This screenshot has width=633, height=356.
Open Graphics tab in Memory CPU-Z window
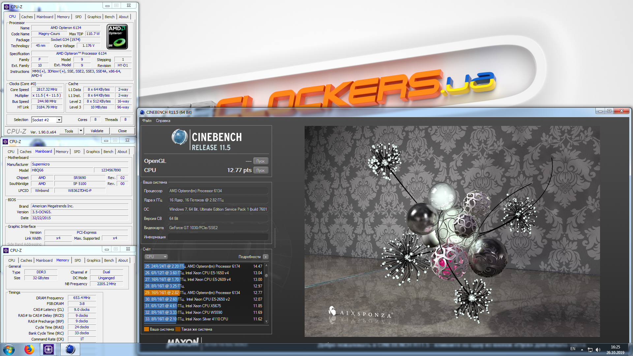coord(94,260)
